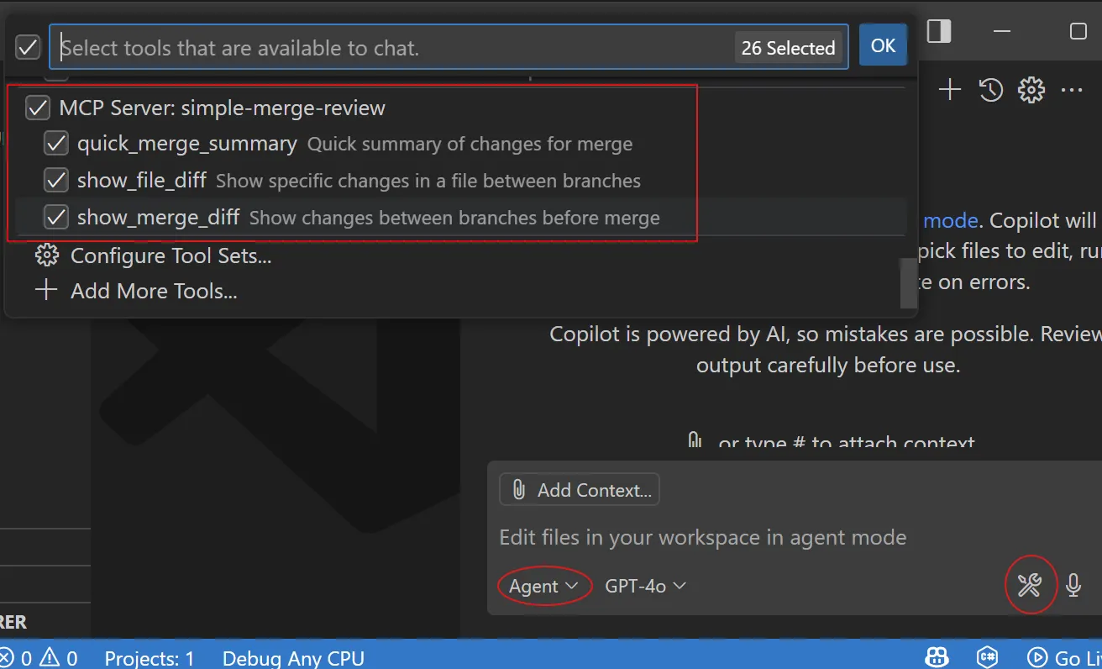Screen dimensions: 1102x669
Task: Click the Copilot status bar icon
Action: click(937, 657)
